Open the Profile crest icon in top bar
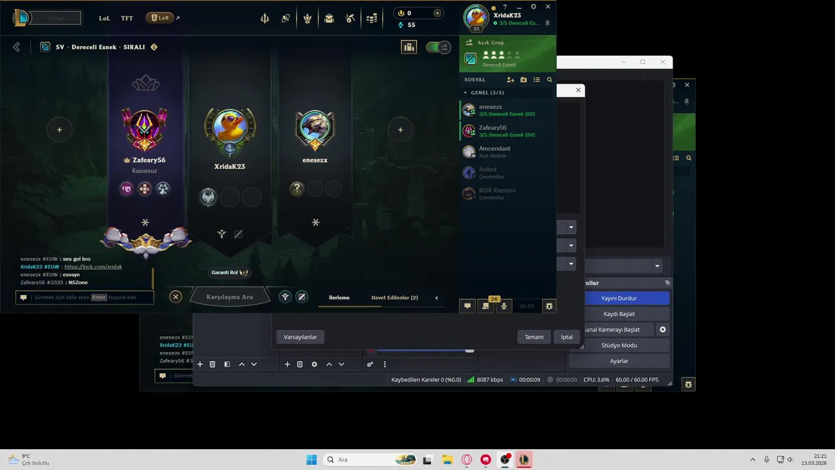 point(307,18)
